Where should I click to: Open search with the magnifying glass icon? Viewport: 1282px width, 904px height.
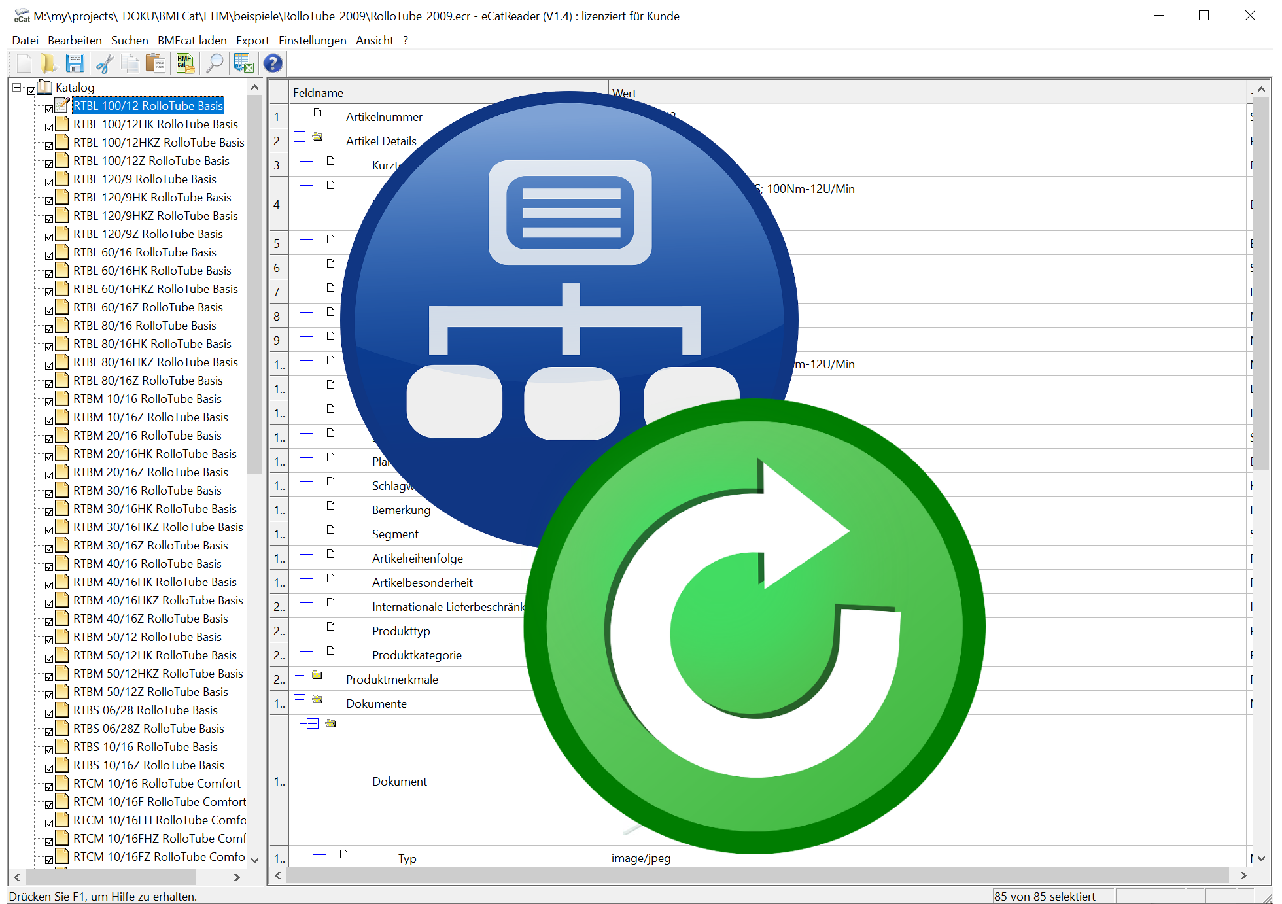215,63
